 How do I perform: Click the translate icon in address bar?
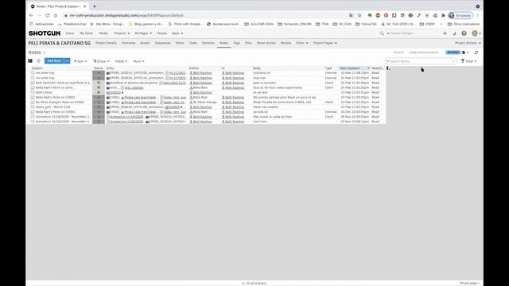point(352,15)
